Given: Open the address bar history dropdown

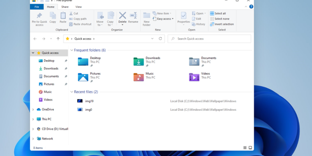Looking at the screenshot, I should 152,39.
